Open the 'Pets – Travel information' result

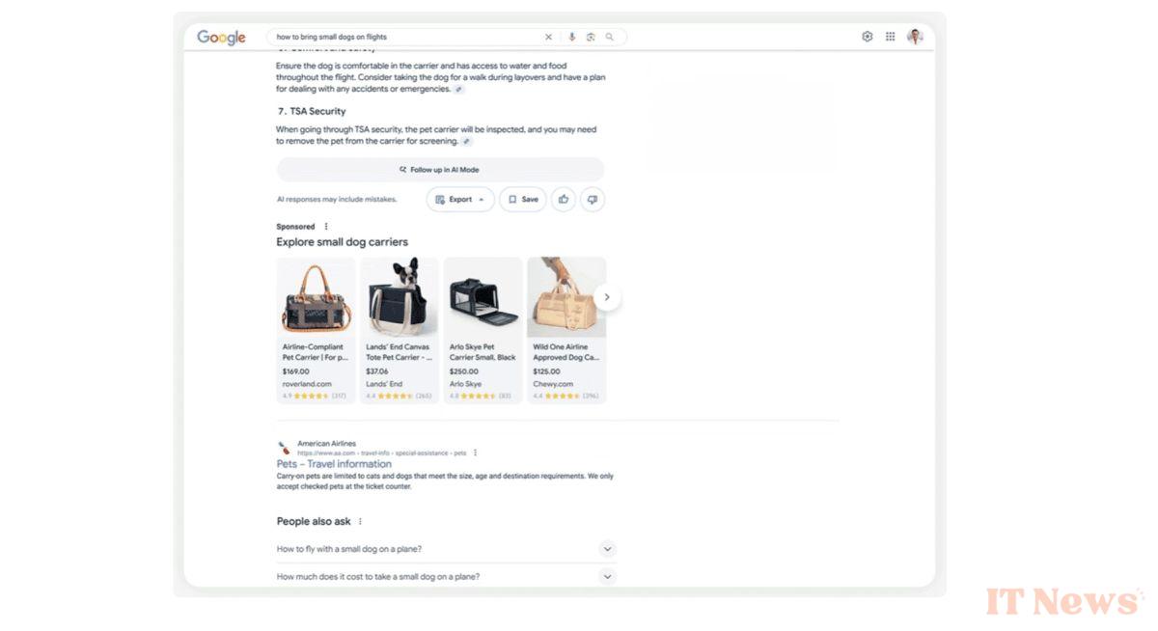tap(334, 464)
